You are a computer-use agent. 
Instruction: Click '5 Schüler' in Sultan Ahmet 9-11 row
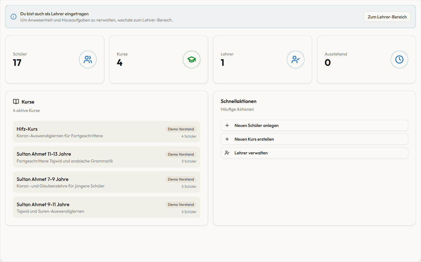coord(189,212)
